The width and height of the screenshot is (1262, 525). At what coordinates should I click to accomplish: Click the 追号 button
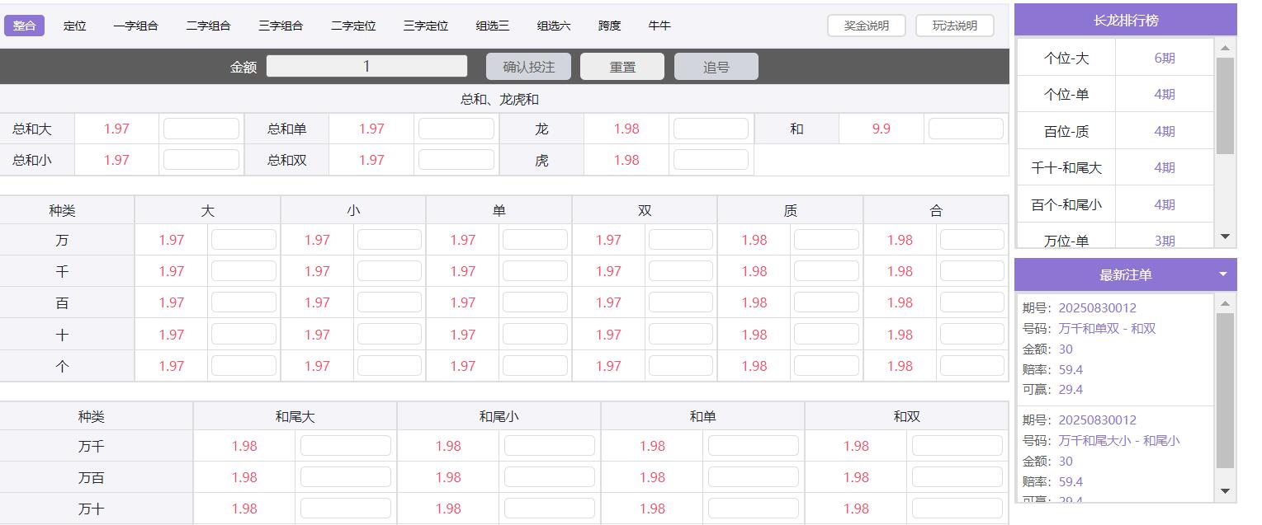(x=716, y=67)
